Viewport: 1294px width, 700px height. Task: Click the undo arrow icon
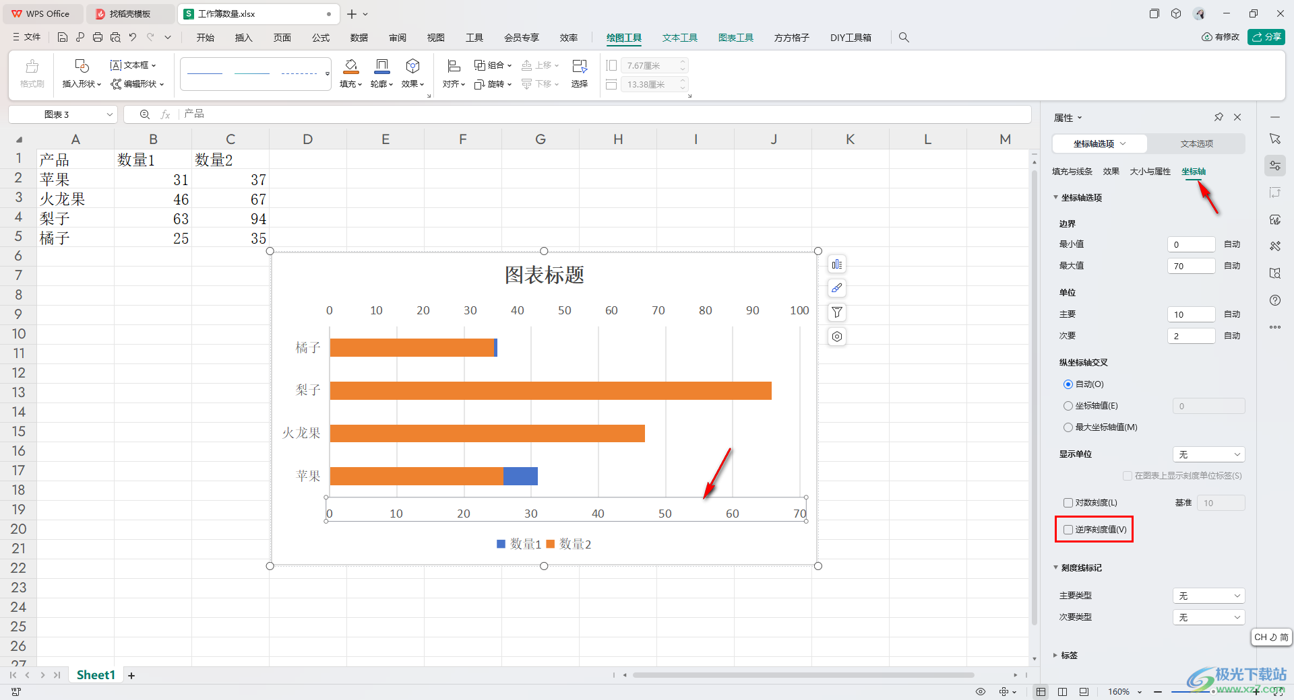tap(133, 37)
